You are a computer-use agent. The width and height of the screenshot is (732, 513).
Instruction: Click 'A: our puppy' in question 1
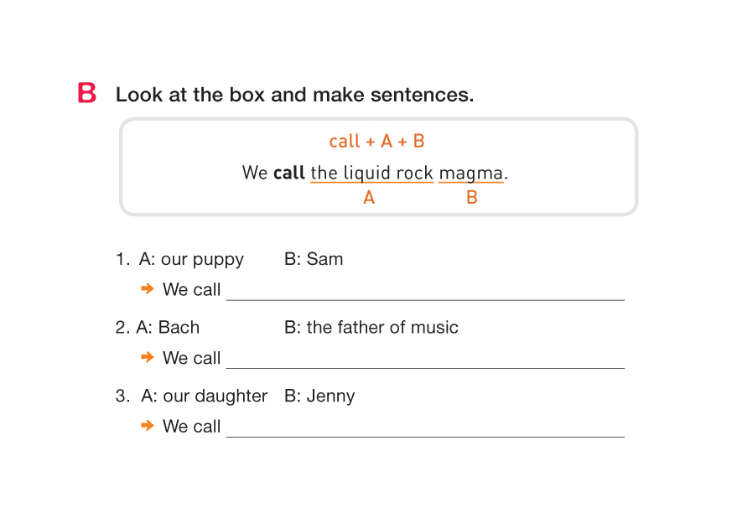click(192, 259)
